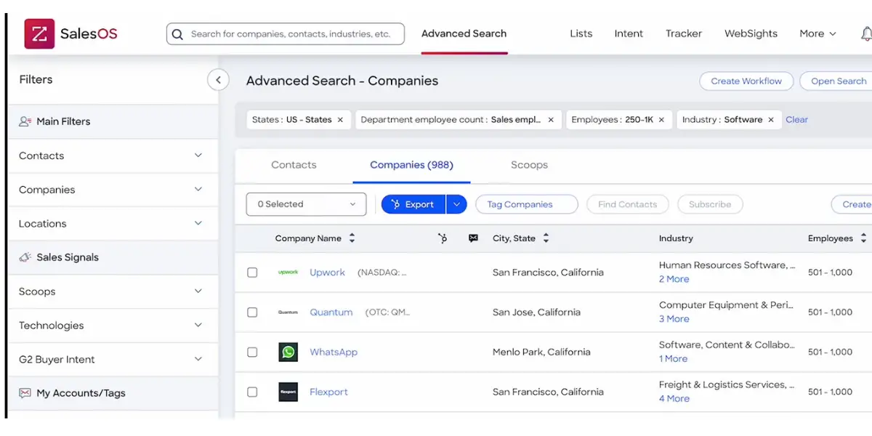Screen dimensions: 872x436
Task: Click the Open Search button
Action: (x=838, y=81)
